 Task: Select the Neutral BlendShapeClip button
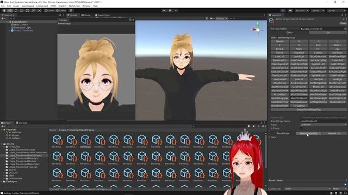click(x=279, y=41)
